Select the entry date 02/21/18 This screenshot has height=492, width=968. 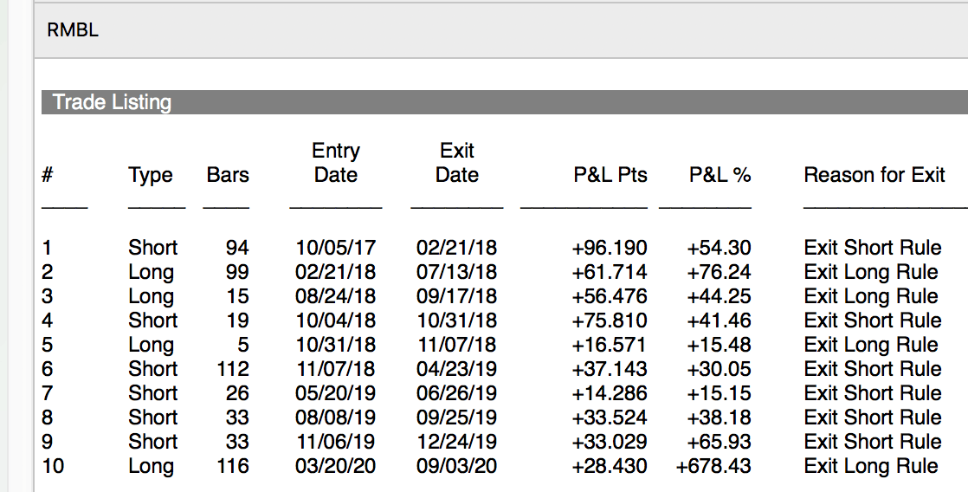(x=335, y=272)
